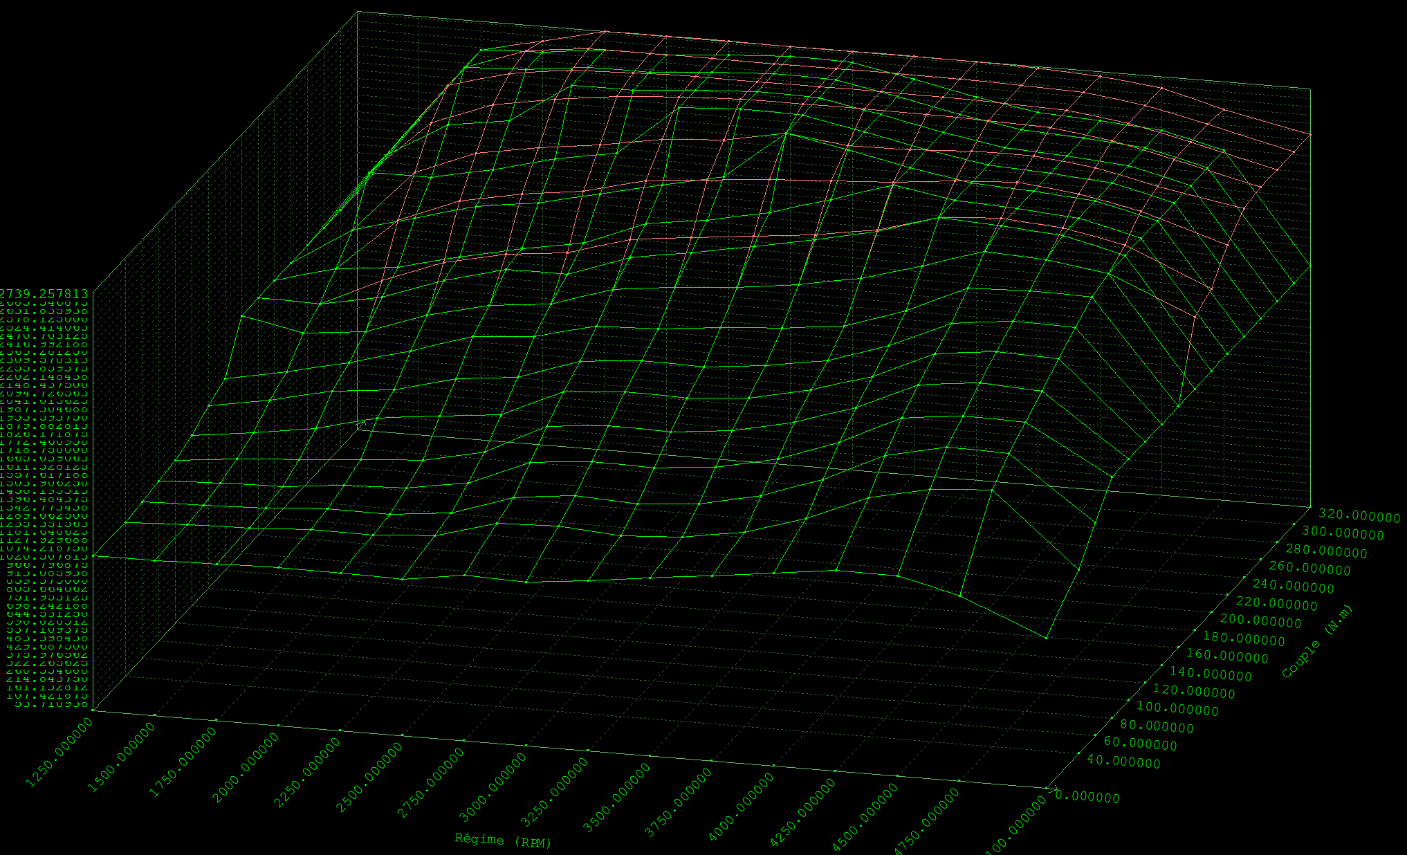Click the 320.000000 torque tick label

[x=1359, y=516]
